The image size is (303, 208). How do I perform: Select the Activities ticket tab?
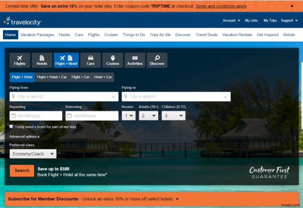click(x=135, y=60)
